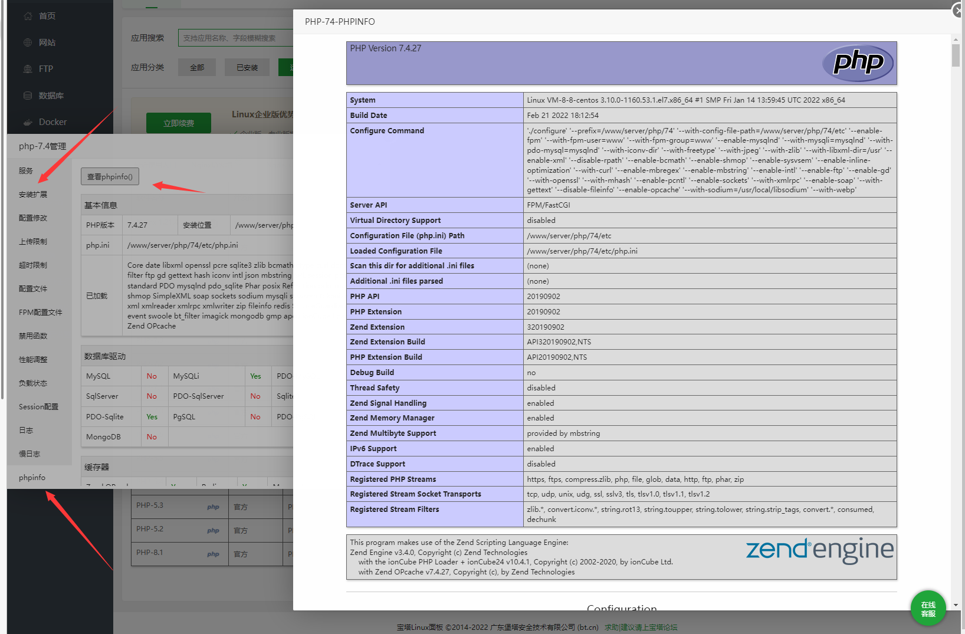Viewport: 965px width, 634px height.
Task: Click the php icon beside PHP-8.1
Action: point(213,554)
